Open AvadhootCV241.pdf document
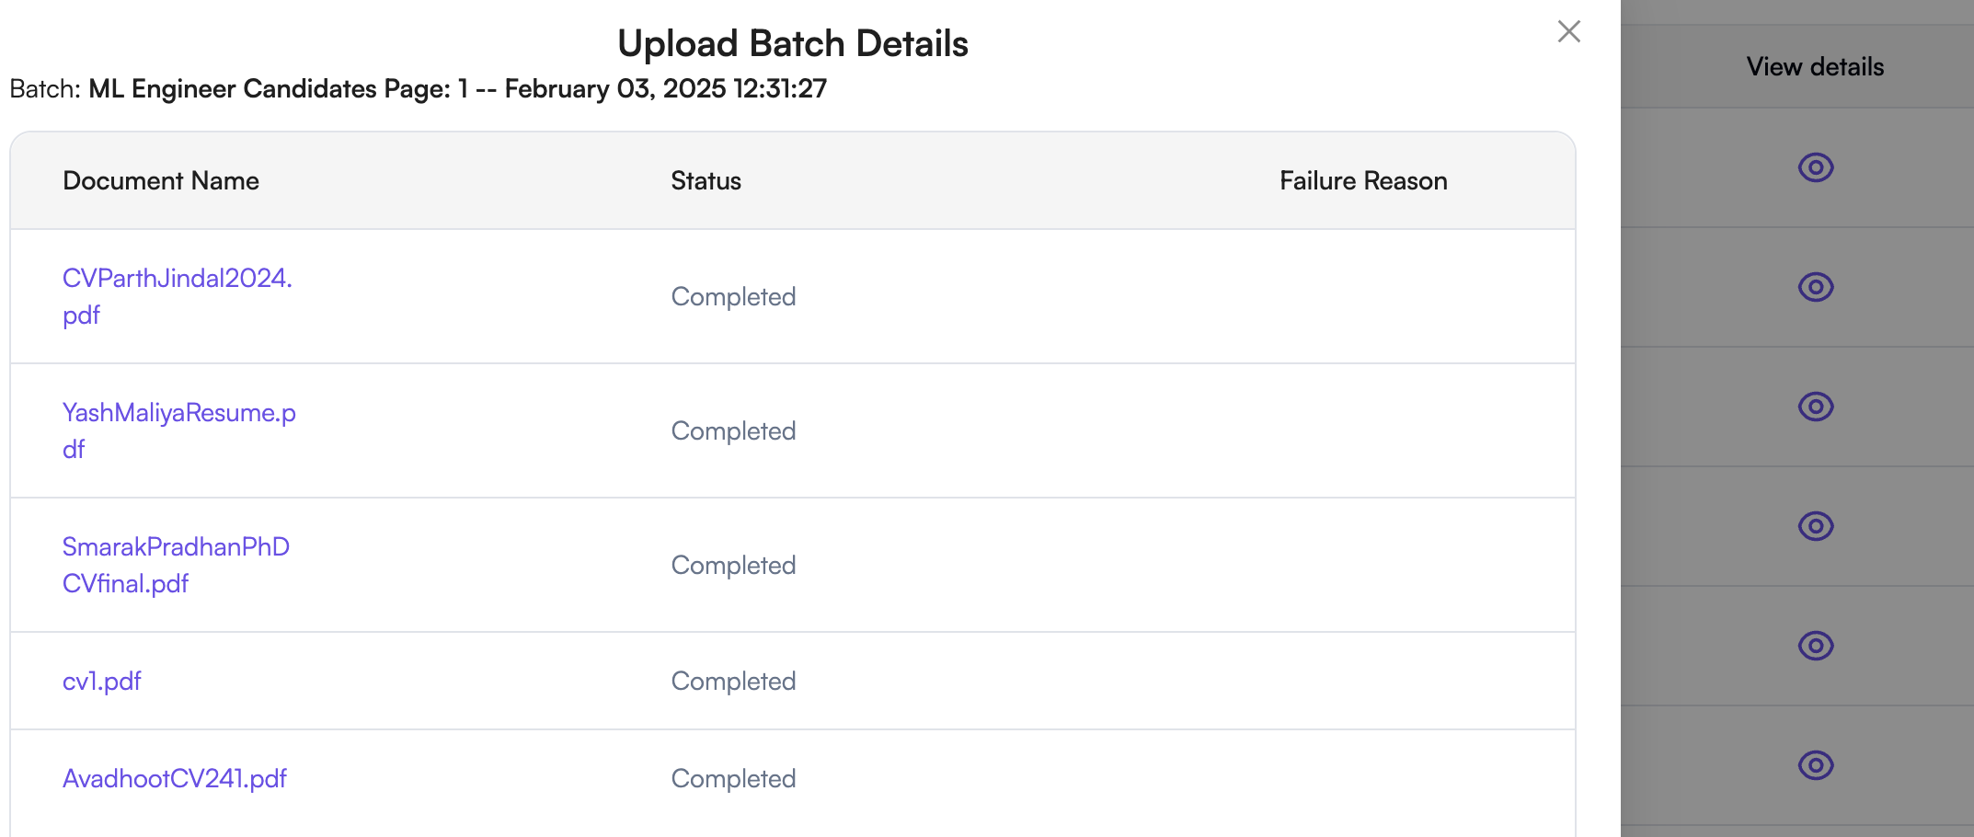The height and width of the screenshot is (837, 1974). pyautogui.click(x=175, y=778)
